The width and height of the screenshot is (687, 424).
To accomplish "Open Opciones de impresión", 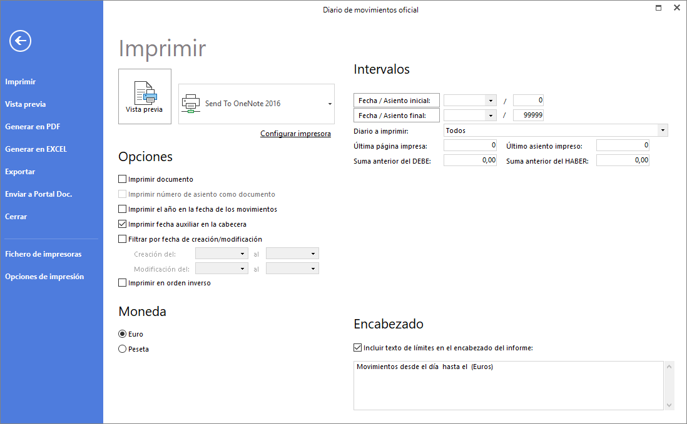I will 44,277.
